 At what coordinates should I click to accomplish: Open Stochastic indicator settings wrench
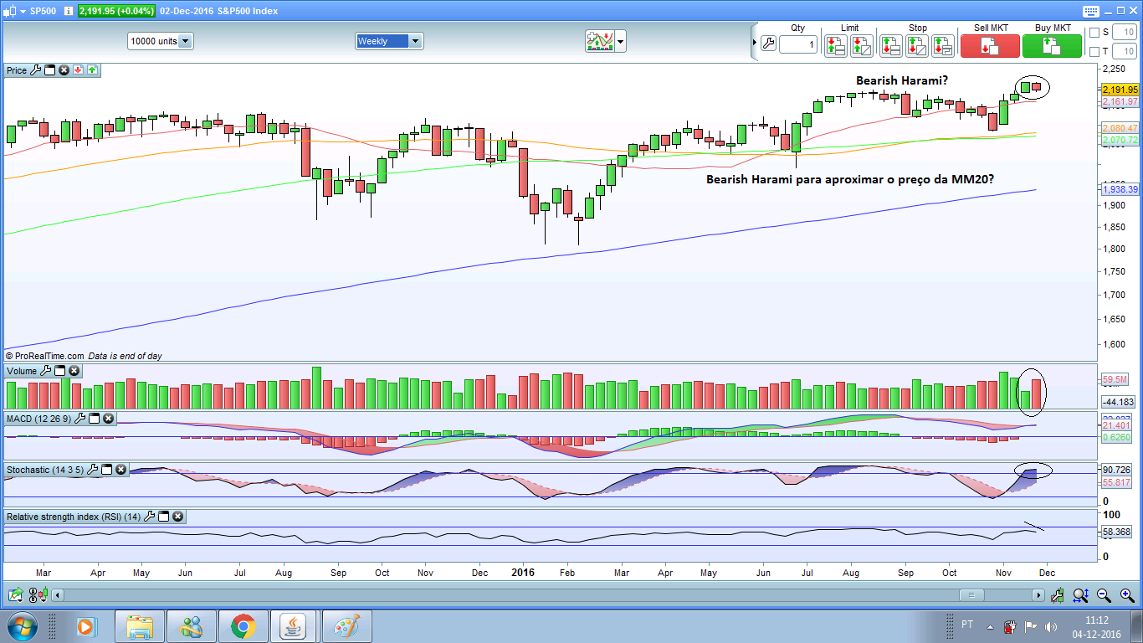(94, 470)
